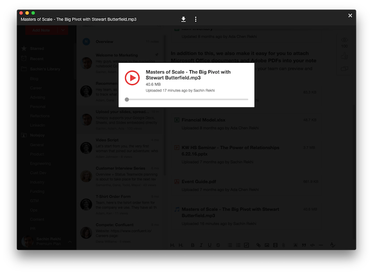Open the Welcome to Marketing note
The width and height of the screenshot is (373, 274).
click(120, 63)
